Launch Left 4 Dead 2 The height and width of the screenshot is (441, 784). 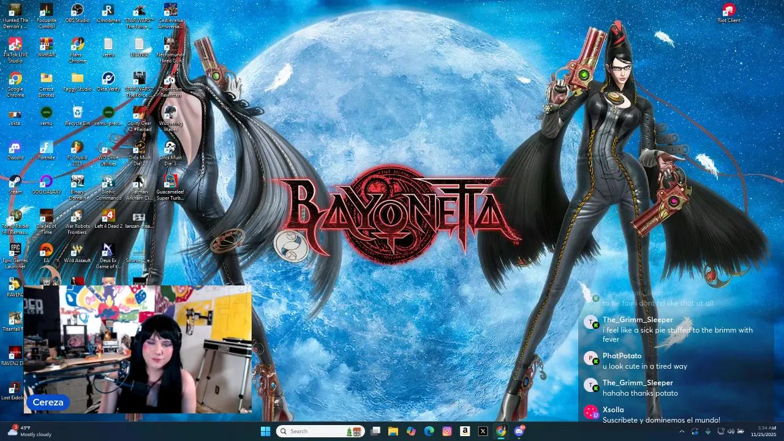click(108, 220)
